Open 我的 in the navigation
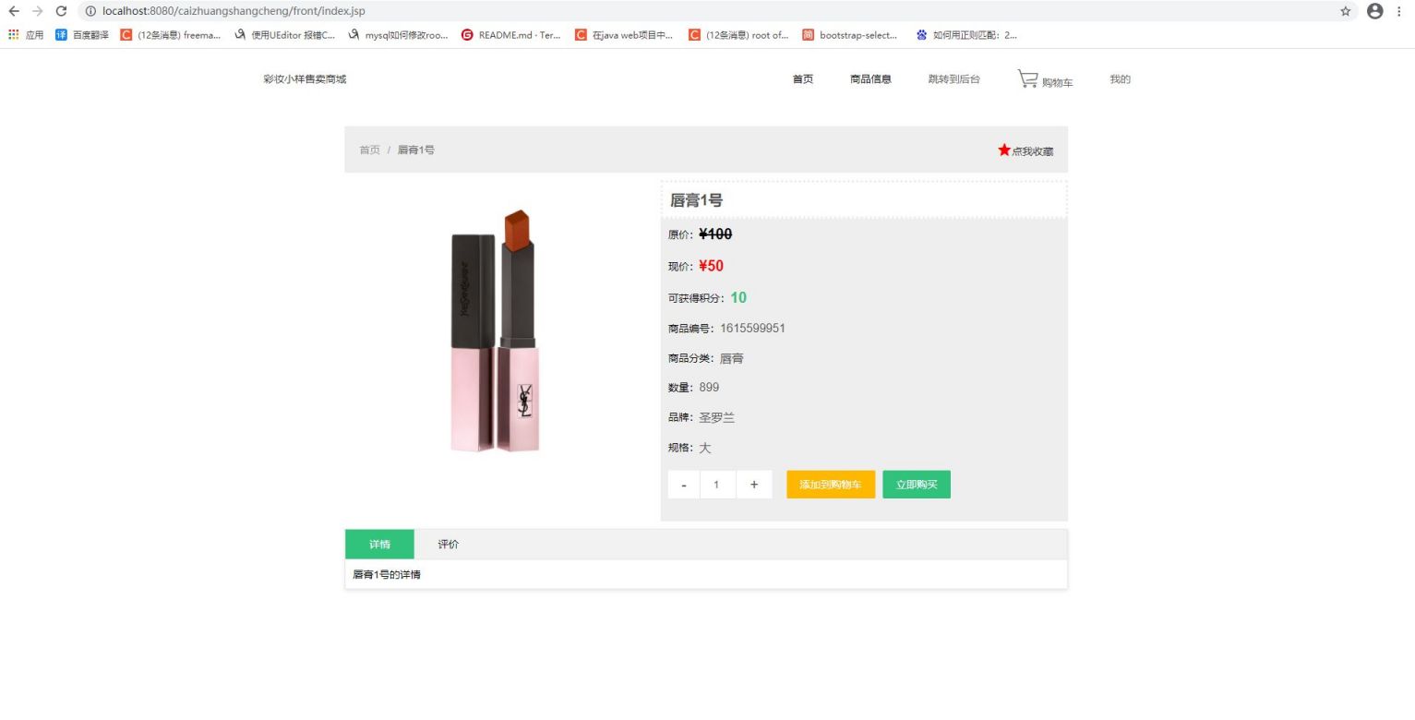 click(1121, 79)
